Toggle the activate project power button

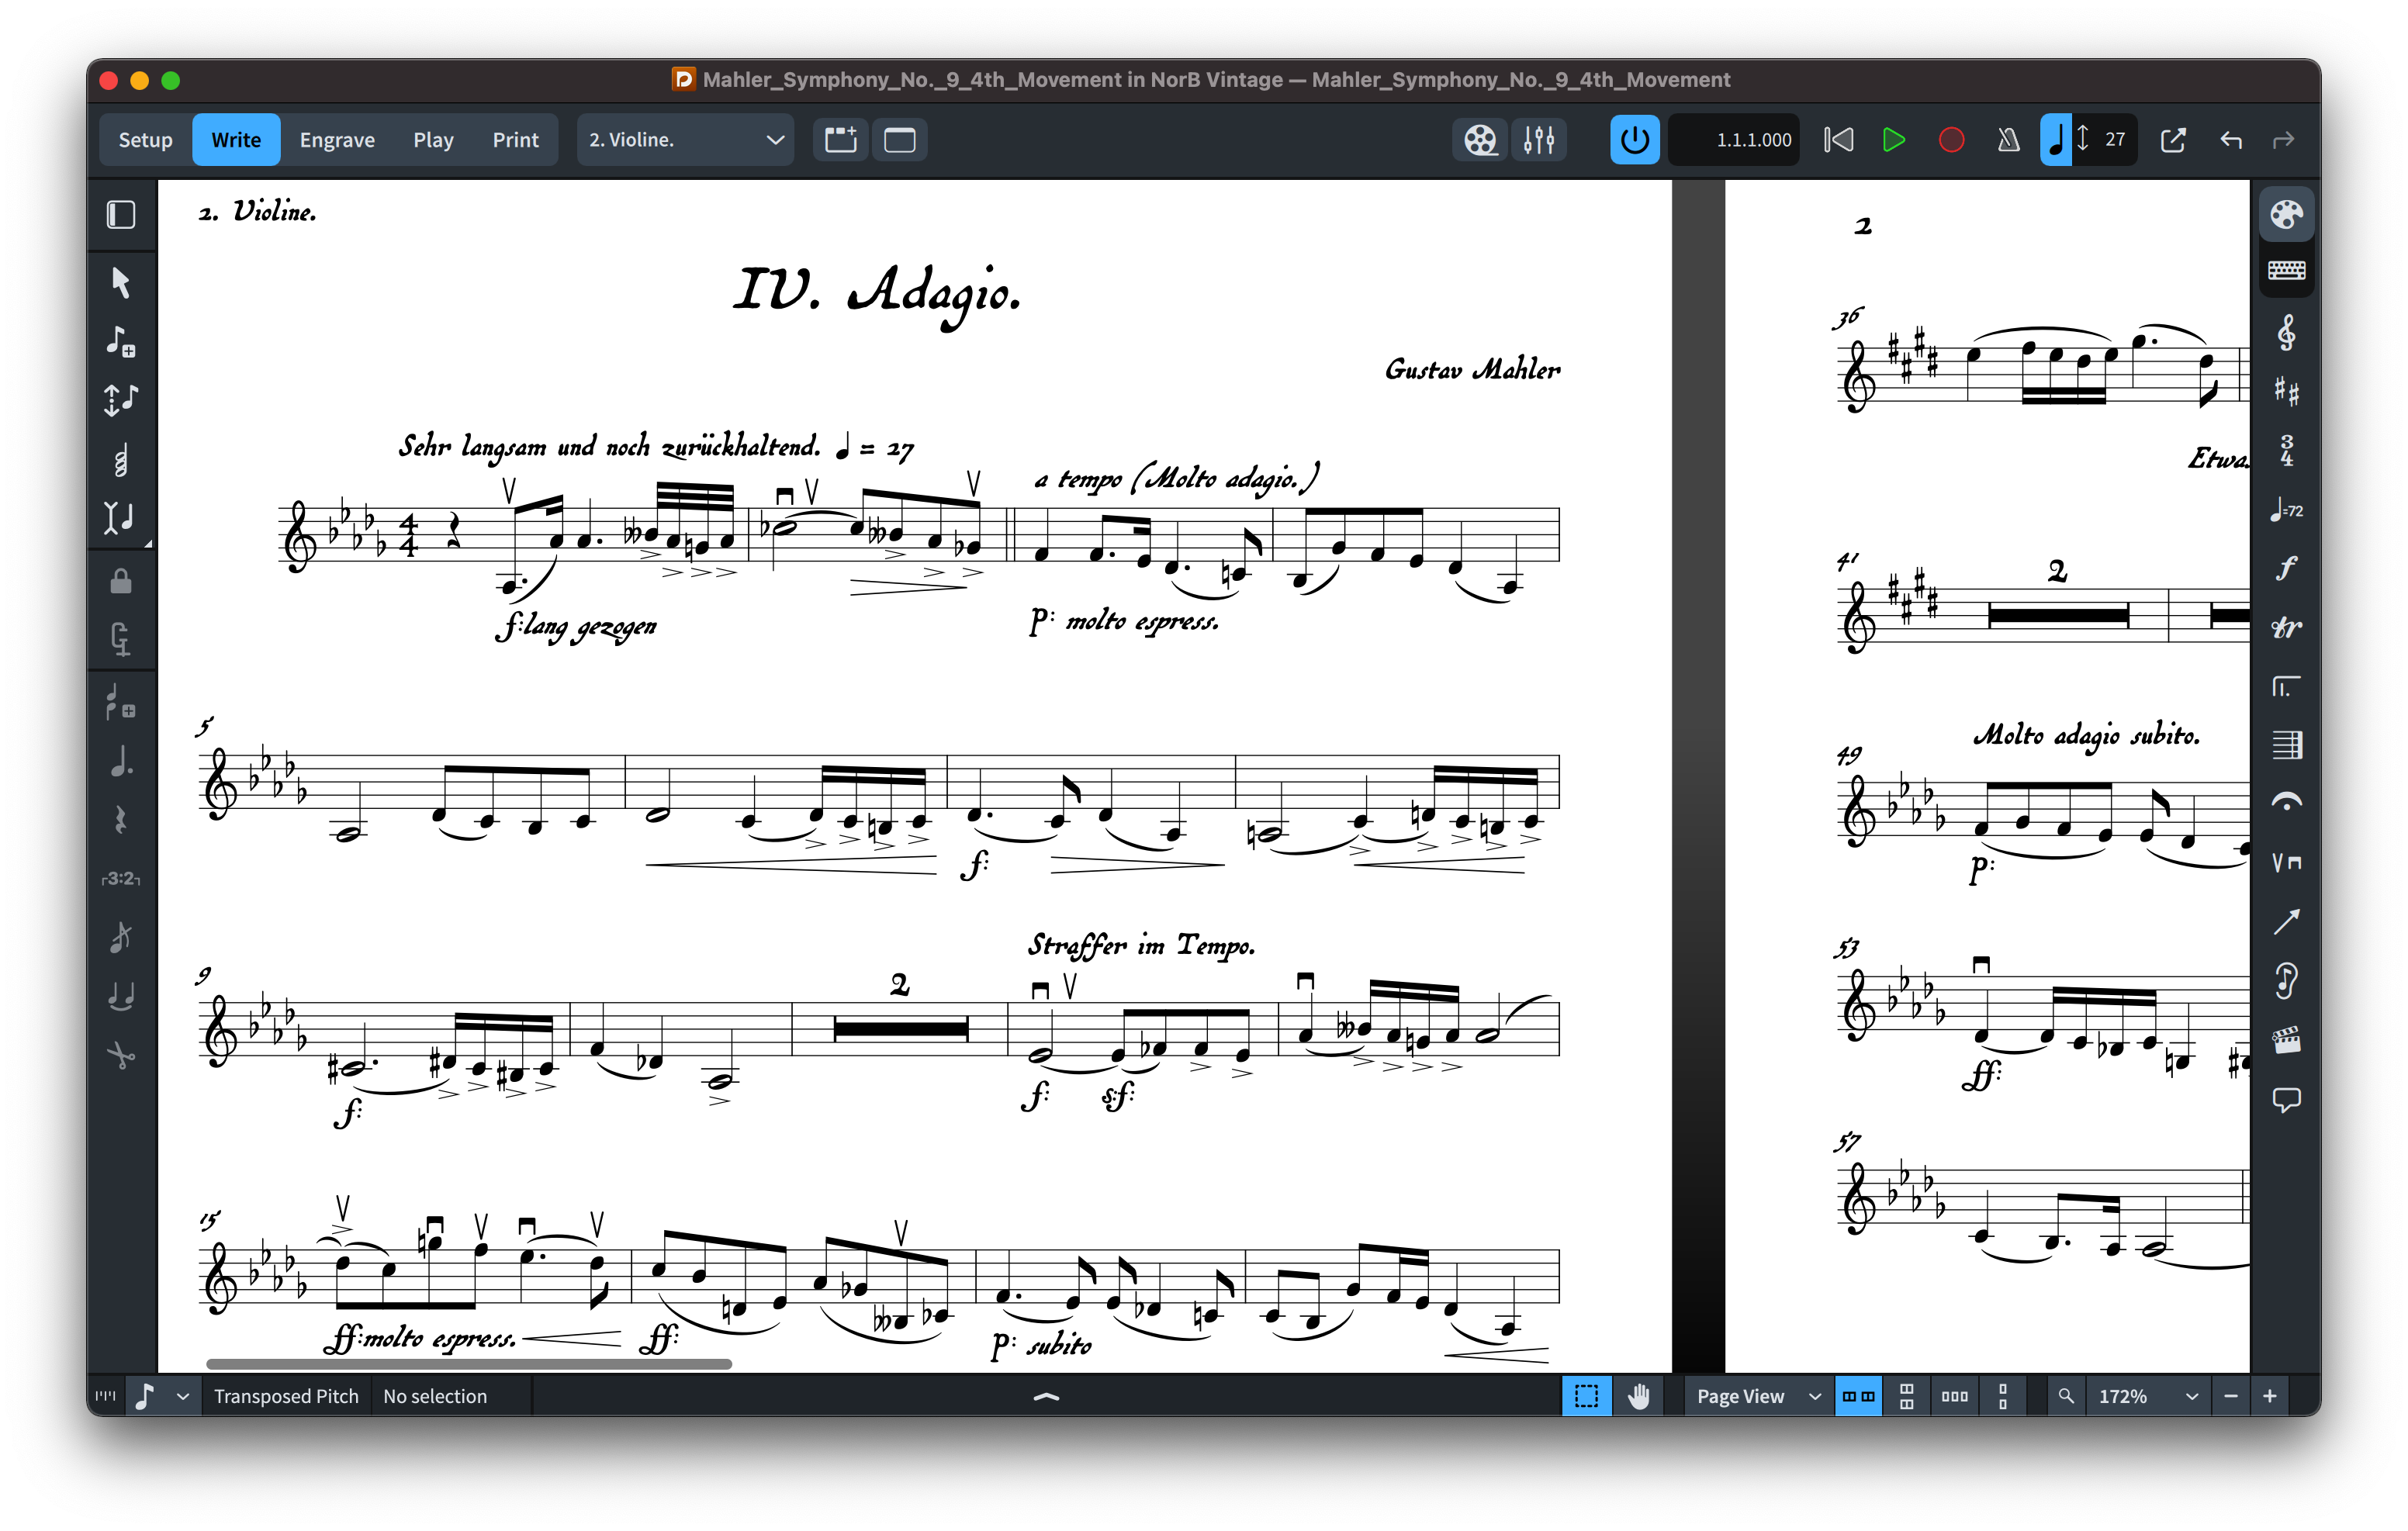tap(1635, 140)
